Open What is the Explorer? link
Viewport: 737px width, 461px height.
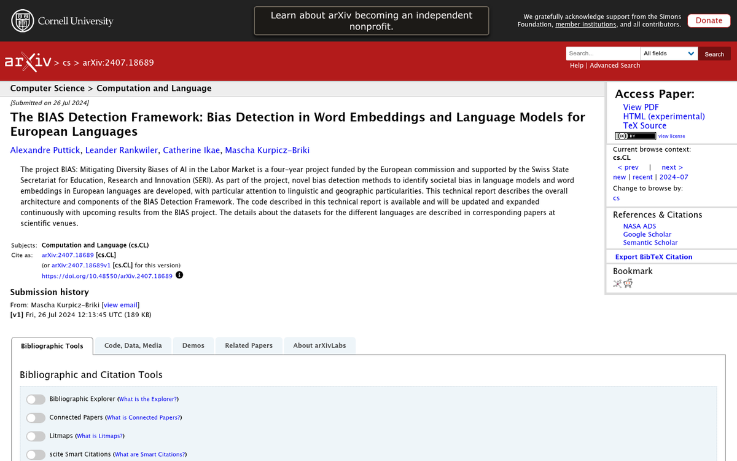pyautogui.click(x=148, y=400)
